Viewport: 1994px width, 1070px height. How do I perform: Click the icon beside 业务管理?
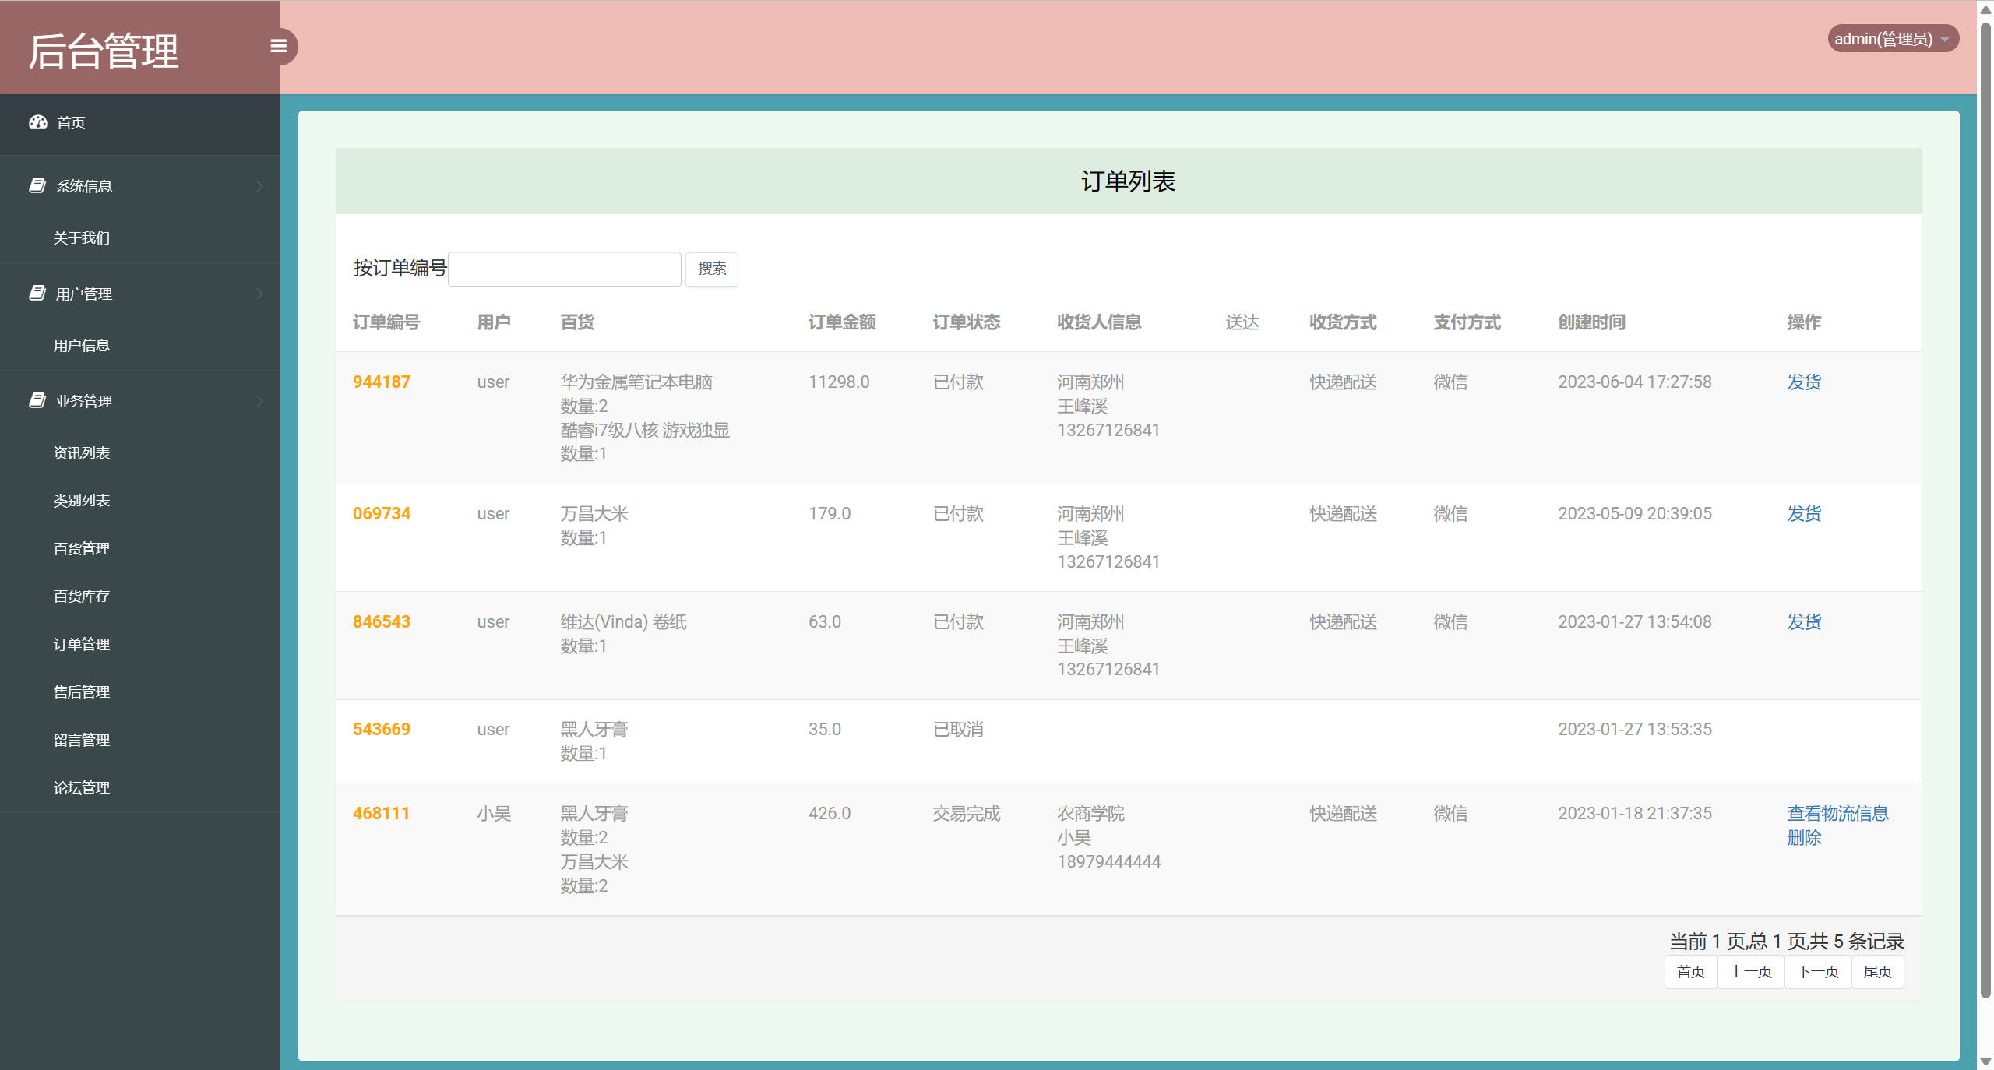pyautogui.click(x=37, y=400)
